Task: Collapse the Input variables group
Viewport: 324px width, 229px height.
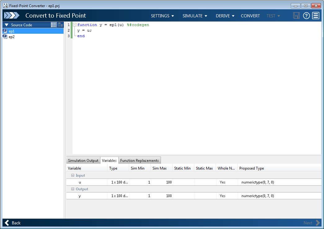Action: pyautogui.click(x=73, y=175)
